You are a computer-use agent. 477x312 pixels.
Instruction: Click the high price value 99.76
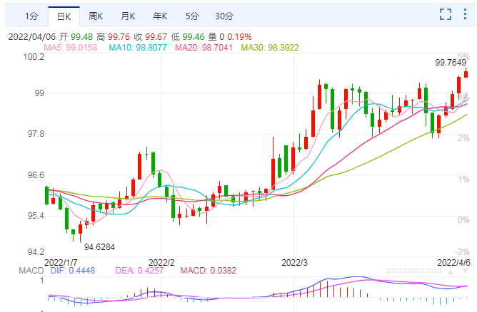[119, 37]
